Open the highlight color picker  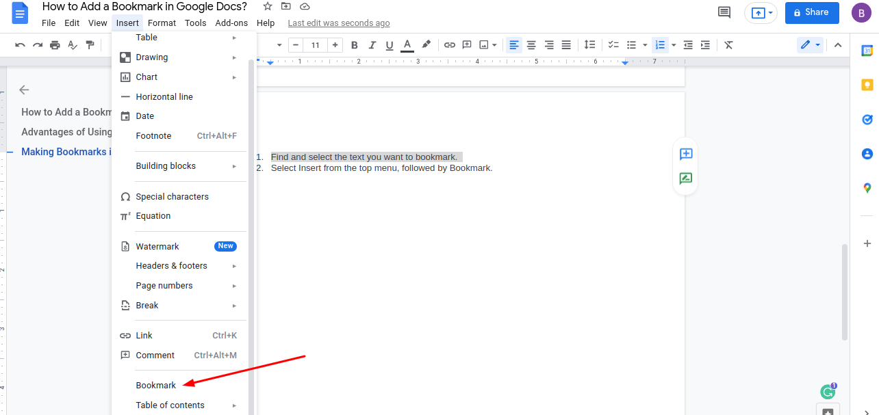(426, 45)
